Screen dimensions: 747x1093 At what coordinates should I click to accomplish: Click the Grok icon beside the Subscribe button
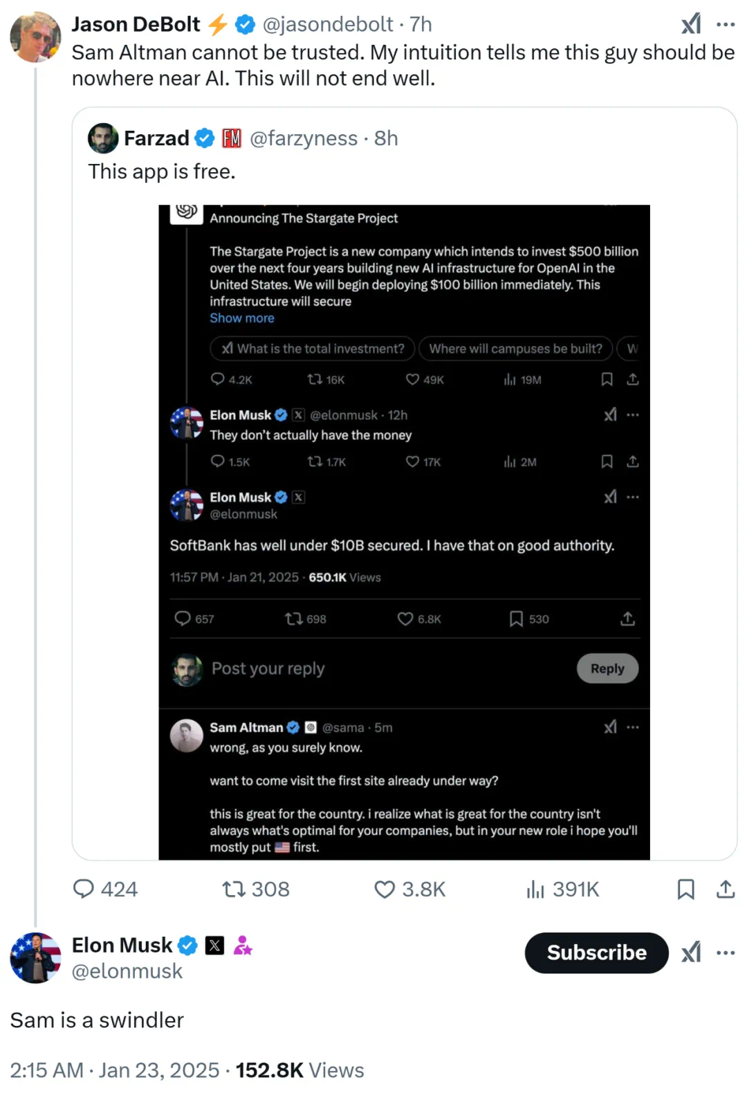pos(690,953)
